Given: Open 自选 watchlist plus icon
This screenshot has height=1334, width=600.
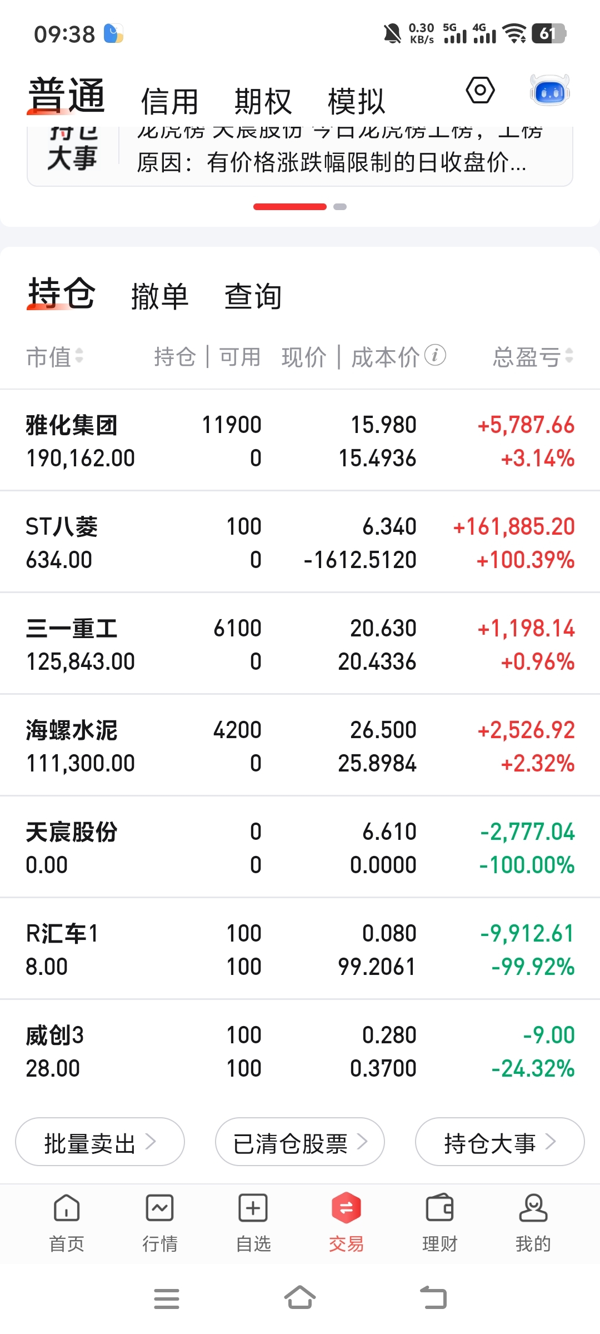Looking at the screenshot, I should tap(253, 1208).
